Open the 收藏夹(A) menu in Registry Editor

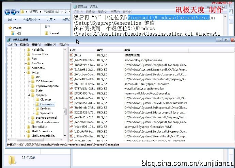(x=50, y=45)
